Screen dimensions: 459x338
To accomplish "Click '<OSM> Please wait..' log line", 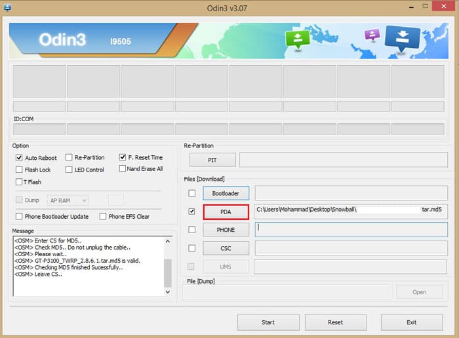I will click(x=41, y=254).
